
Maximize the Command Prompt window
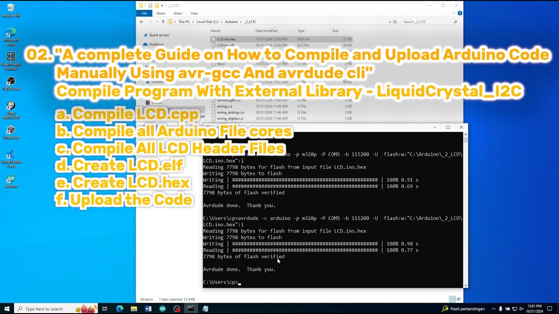click(x=448, y=127)
